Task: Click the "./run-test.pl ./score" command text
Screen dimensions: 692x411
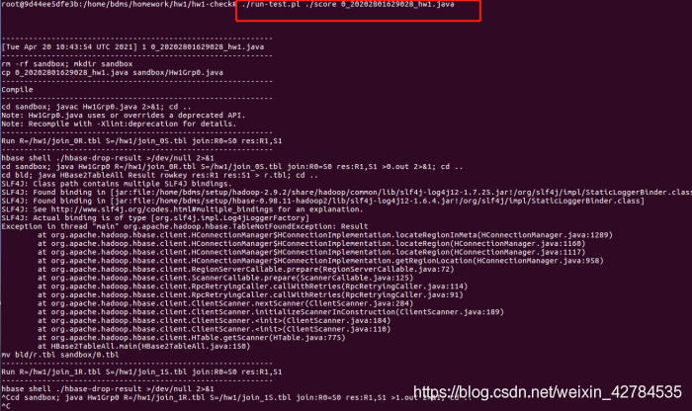Action: (x=289, y=4)
